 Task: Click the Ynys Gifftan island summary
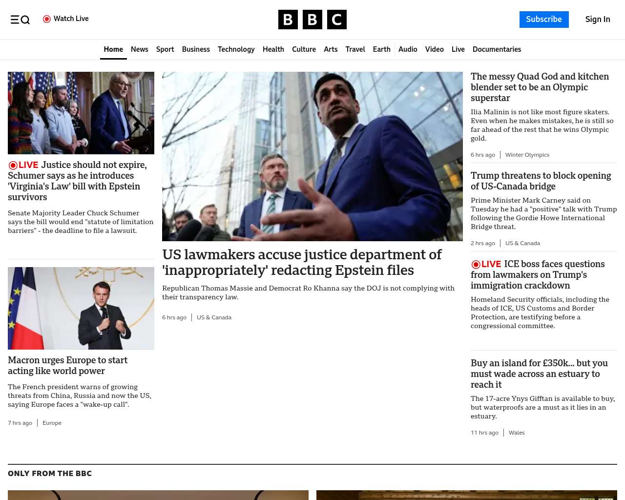542,407
